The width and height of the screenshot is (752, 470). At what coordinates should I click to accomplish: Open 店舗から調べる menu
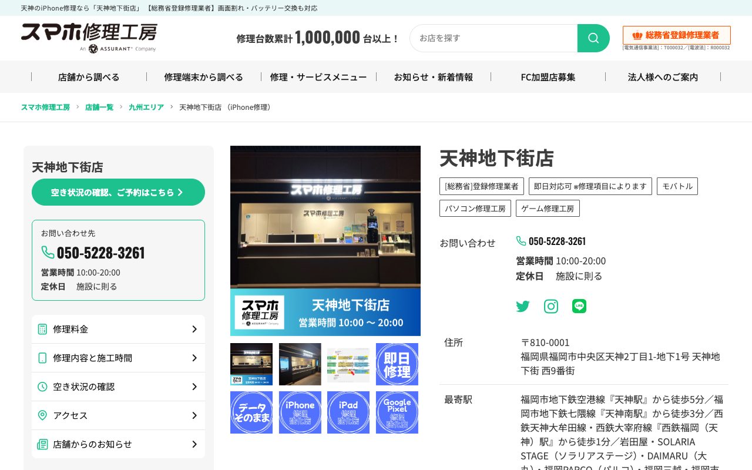pos(89,77)
